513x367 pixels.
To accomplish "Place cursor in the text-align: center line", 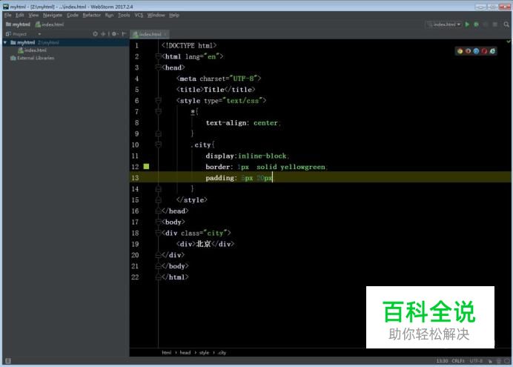I will point(243,123).
